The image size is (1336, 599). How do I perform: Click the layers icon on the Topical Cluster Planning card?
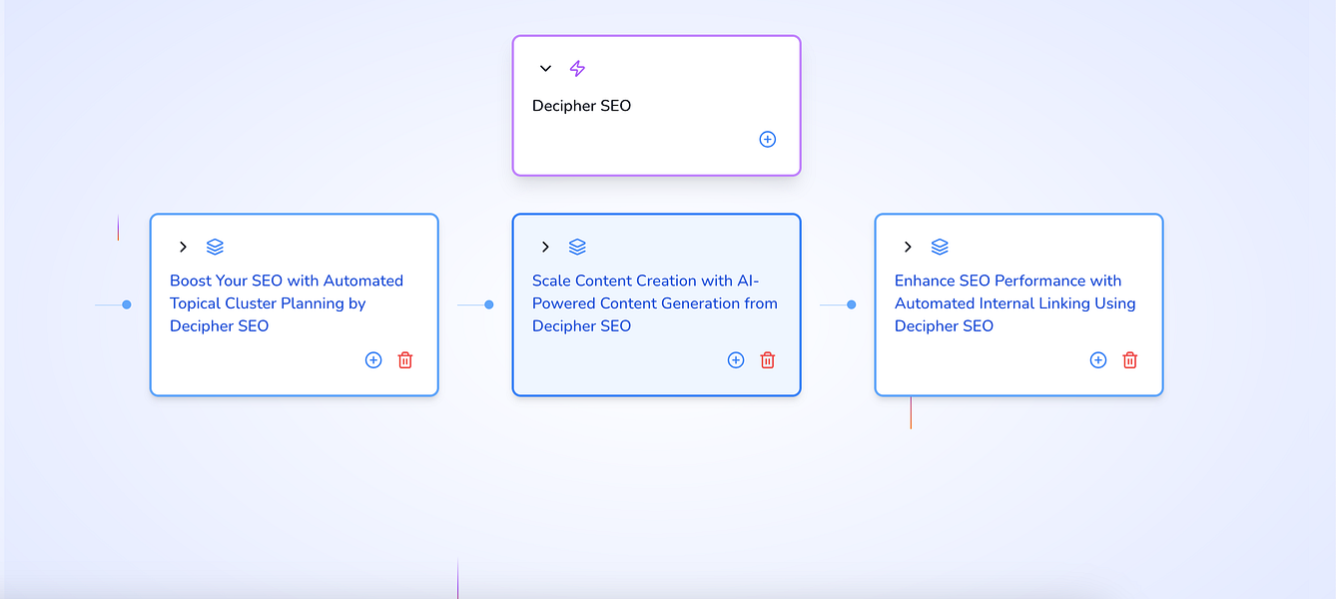click(x=215, y=247)
